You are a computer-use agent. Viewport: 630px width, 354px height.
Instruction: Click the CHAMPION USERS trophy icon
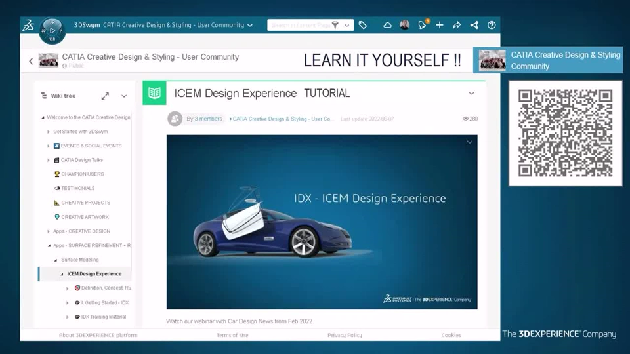(x=56, y=174)
